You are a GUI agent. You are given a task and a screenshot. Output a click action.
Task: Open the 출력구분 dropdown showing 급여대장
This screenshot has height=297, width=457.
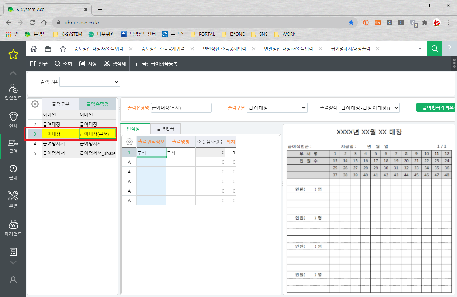coord(277,108)
